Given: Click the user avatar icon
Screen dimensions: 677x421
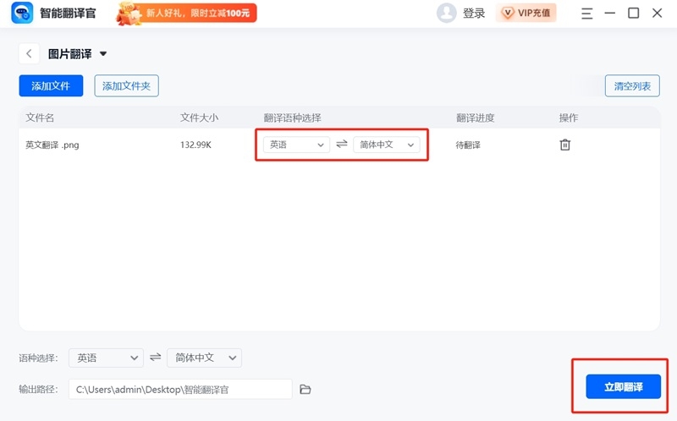Looking at the screenshot, I should click(x=447, y=13).
